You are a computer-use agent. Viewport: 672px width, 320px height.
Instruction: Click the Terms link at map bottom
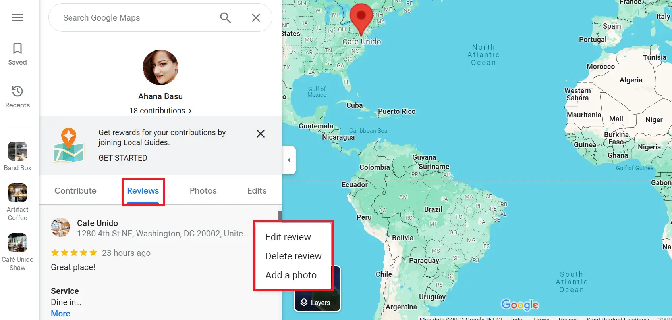click(x=541, y=318)
